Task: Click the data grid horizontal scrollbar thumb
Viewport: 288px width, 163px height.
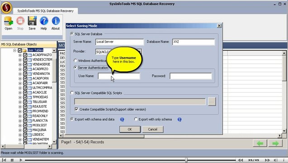Action: pyautogui.click(x=104, y=136)
